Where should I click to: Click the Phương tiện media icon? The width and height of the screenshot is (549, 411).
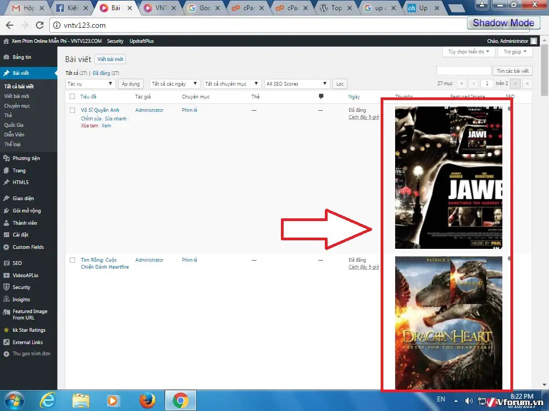tap(6, 158)
